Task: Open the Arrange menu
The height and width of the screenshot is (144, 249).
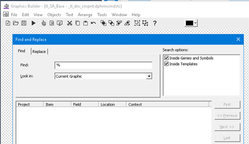Action: pyautogui.click(x=85, y=15)
